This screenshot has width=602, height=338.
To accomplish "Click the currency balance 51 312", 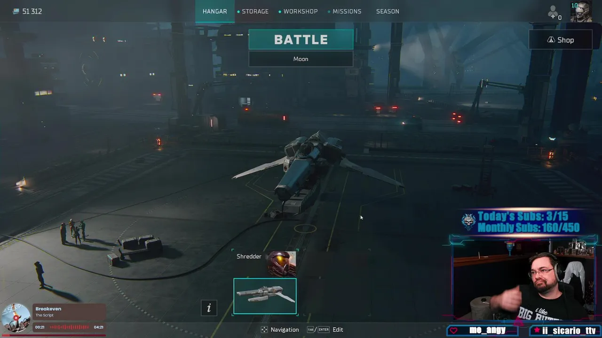I will coord(32,11).
